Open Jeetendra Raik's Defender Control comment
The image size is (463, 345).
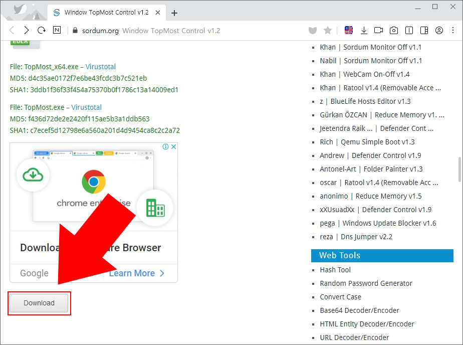pyautogui.click(x=376, y=128)
